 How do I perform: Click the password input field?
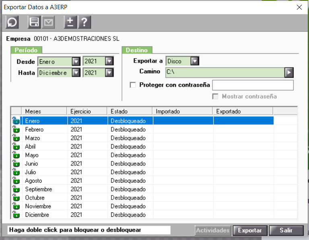pyautogui.click(x=253, y=85)
